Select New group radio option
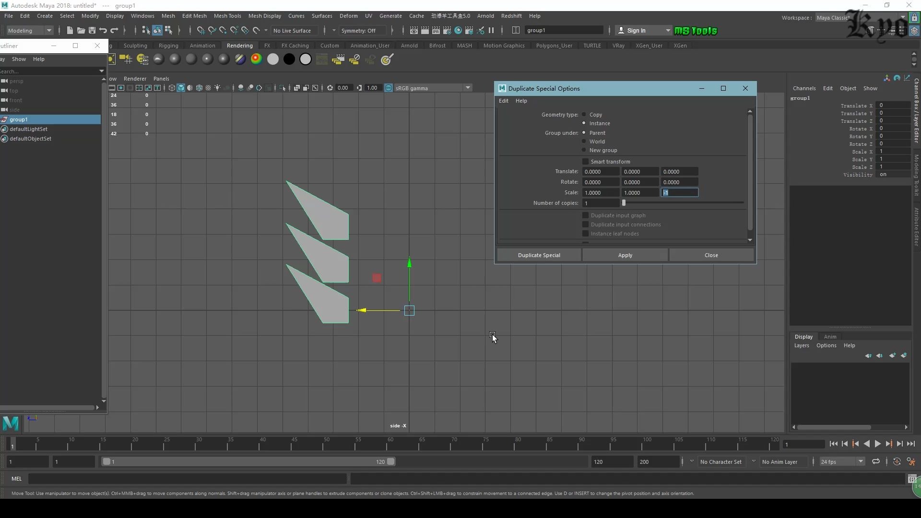Image resolution: width=921 pixels, height=518 pixels. 584,150
